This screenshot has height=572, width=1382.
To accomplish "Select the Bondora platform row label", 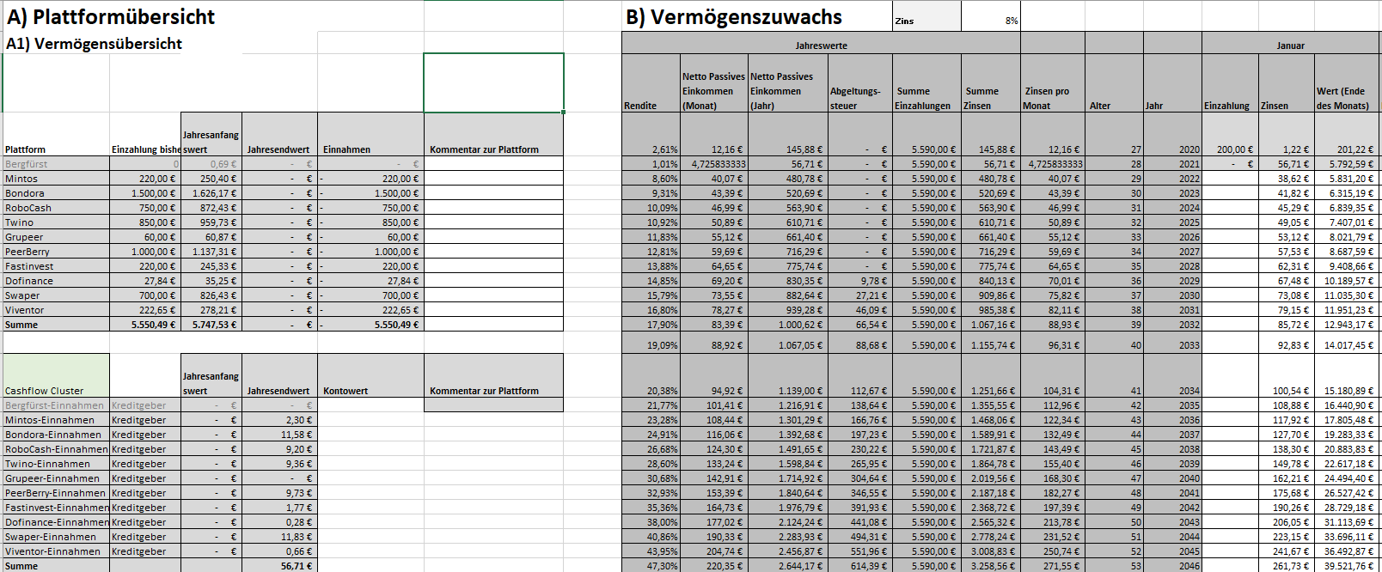I will point(56,193).
